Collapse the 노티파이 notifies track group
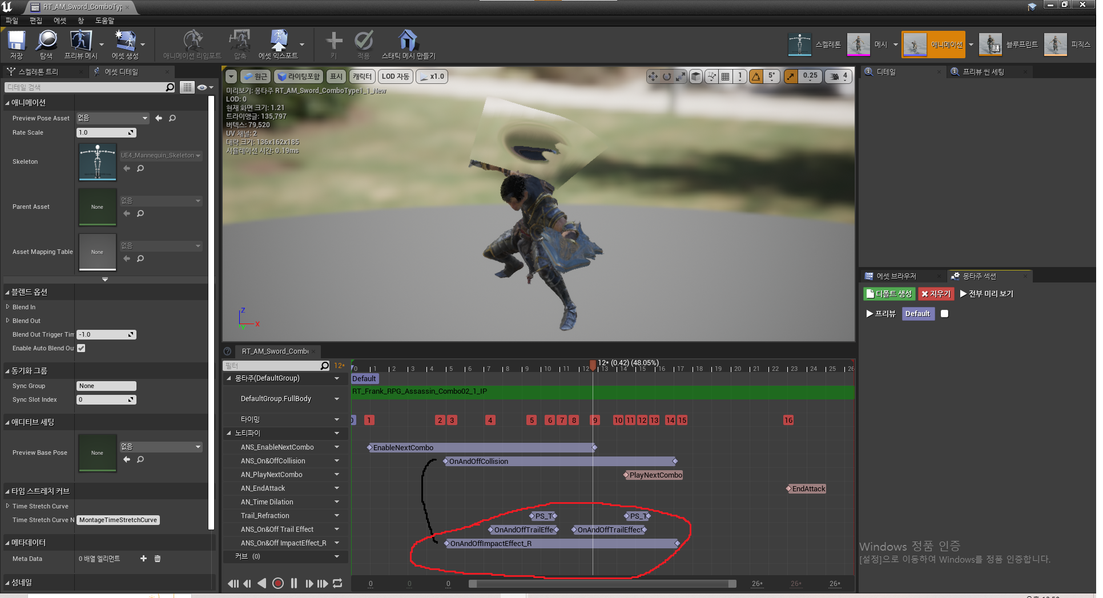Image resolution: width=1103 pixels, height=598 pixels. (229, 433)
